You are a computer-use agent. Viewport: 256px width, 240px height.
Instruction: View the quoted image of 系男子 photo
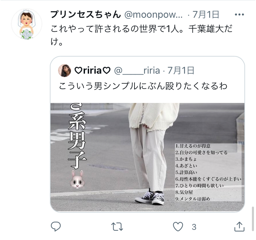click(147, 157)
